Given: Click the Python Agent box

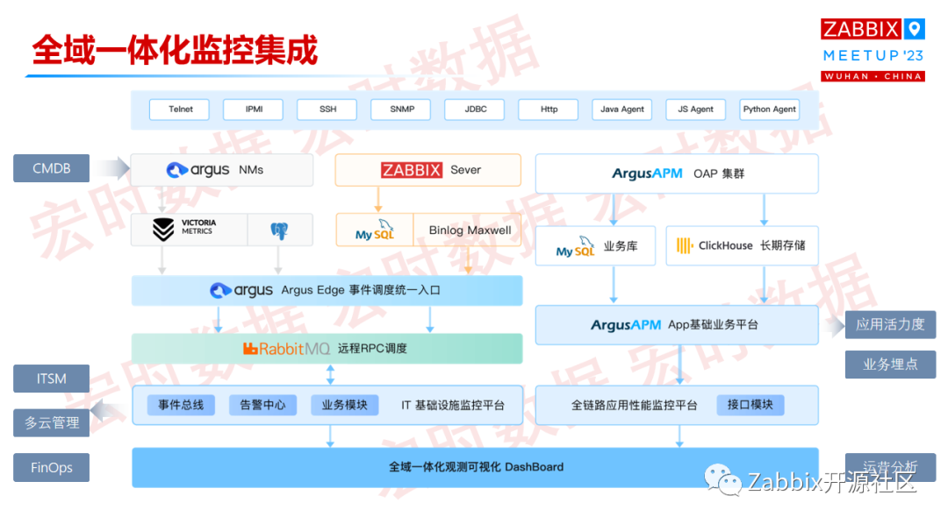Looking at the screenshot, I should (770, 110).
